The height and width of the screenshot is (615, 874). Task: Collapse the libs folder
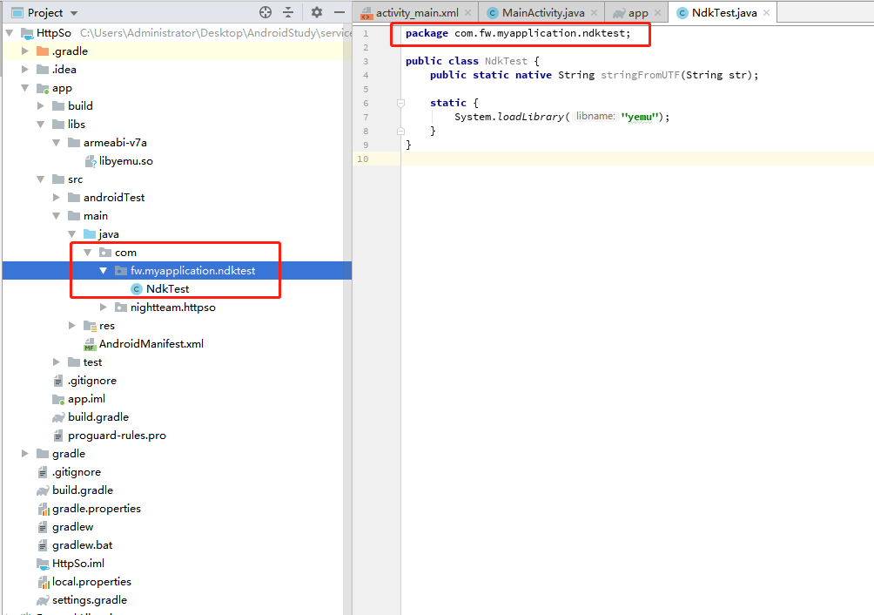coord(41,124)
